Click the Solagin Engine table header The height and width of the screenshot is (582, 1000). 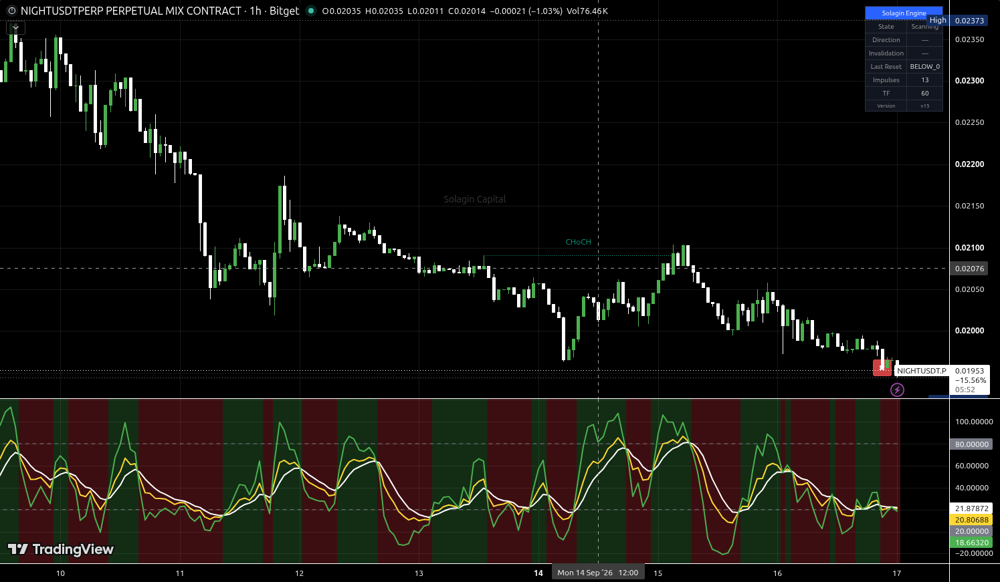coord(904,13)
